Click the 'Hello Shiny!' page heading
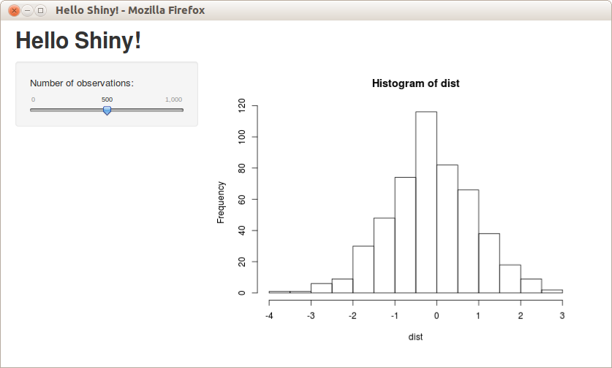 click(x=78, y=41)
